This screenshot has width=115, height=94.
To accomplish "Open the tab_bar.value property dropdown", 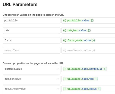I will (31, 80).
